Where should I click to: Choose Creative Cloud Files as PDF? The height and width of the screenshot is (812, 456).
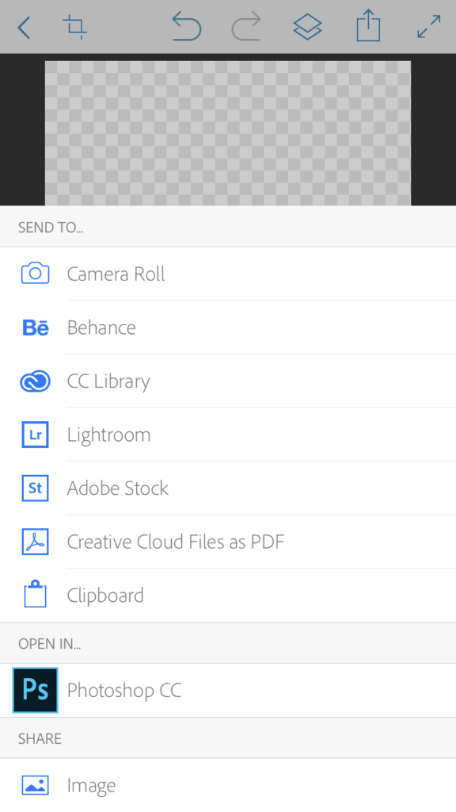point(228,542)
